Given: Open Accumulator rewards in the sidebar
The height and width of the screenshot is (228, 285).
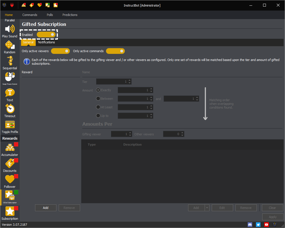Looking at the screenshot, I should coord(10,150).
